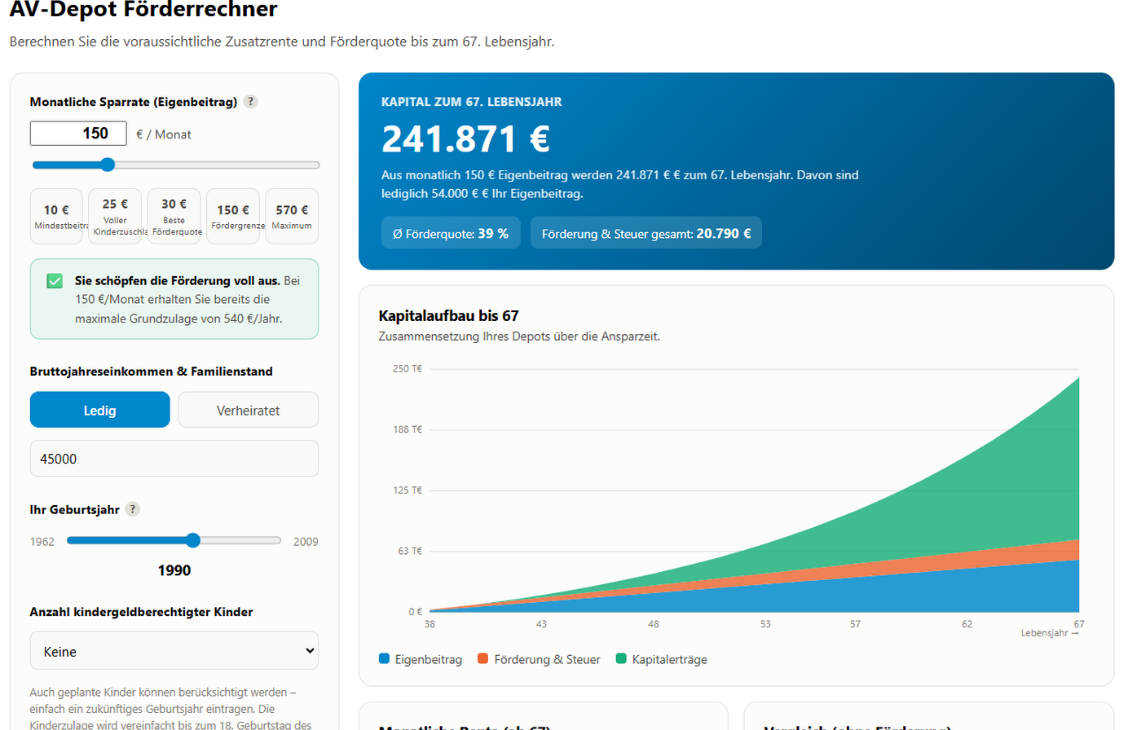The height and width of the screenshot is (730, 1141).
Task: Click the AV-Depot Förderrechner page title
Action: [x=143, y=10]
